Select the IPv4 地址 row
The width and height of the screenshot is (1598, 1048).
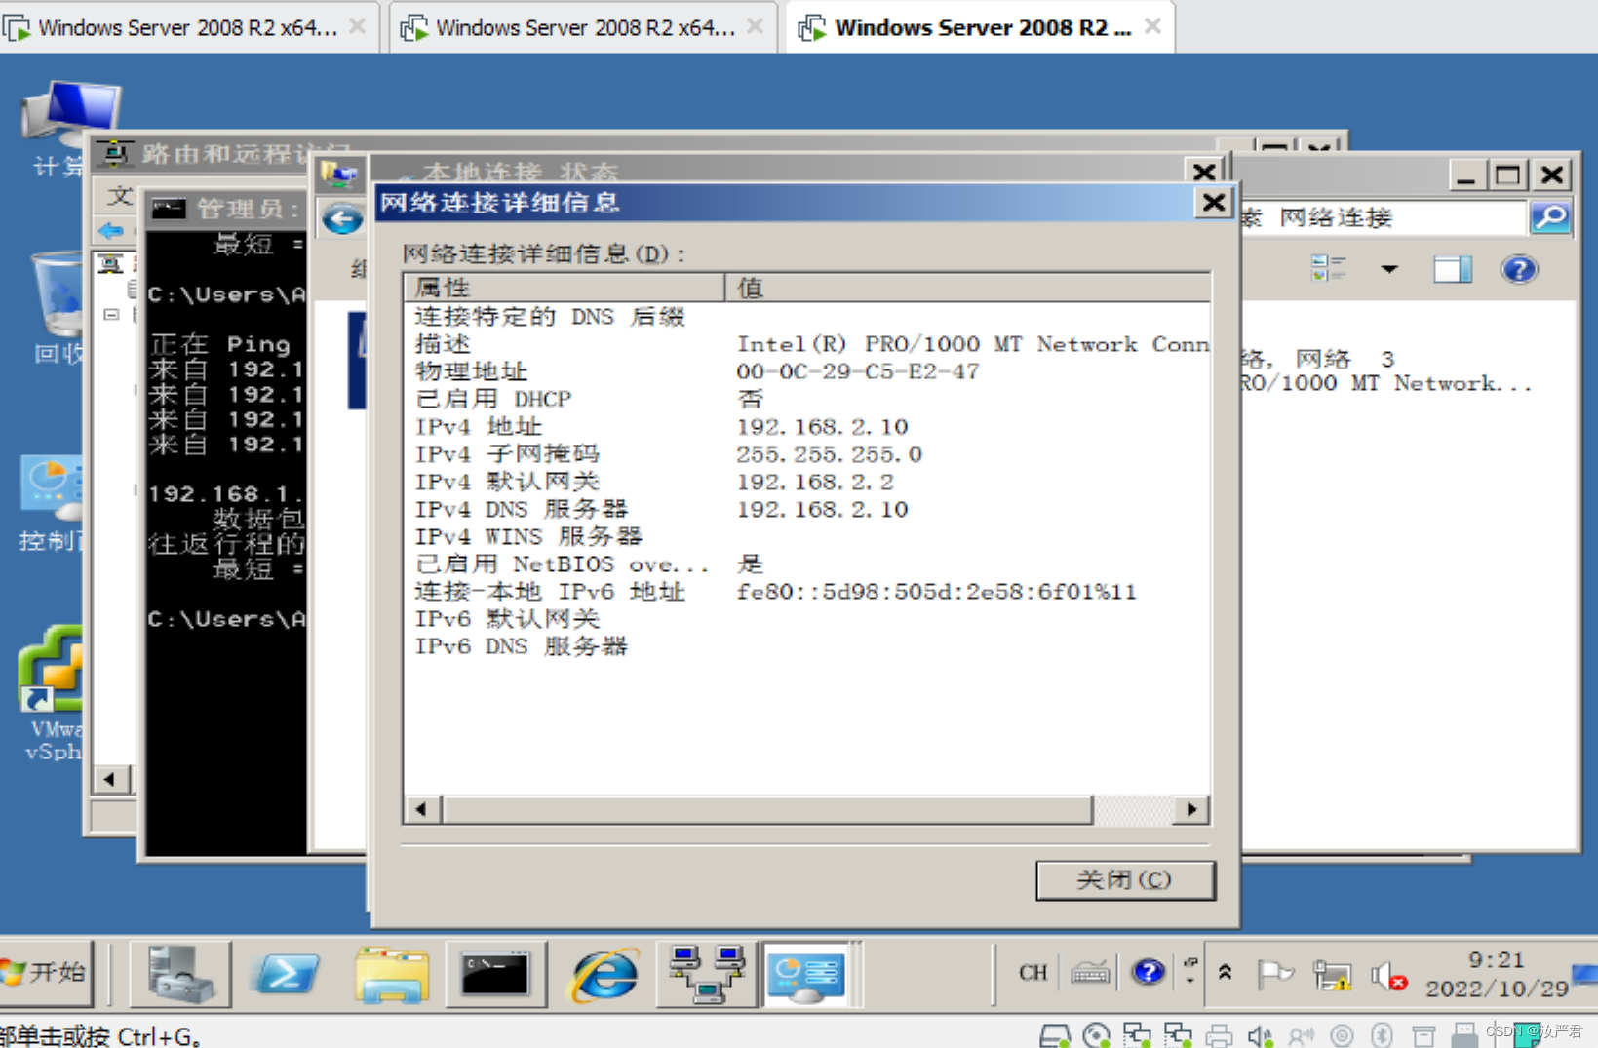[807, 427]
